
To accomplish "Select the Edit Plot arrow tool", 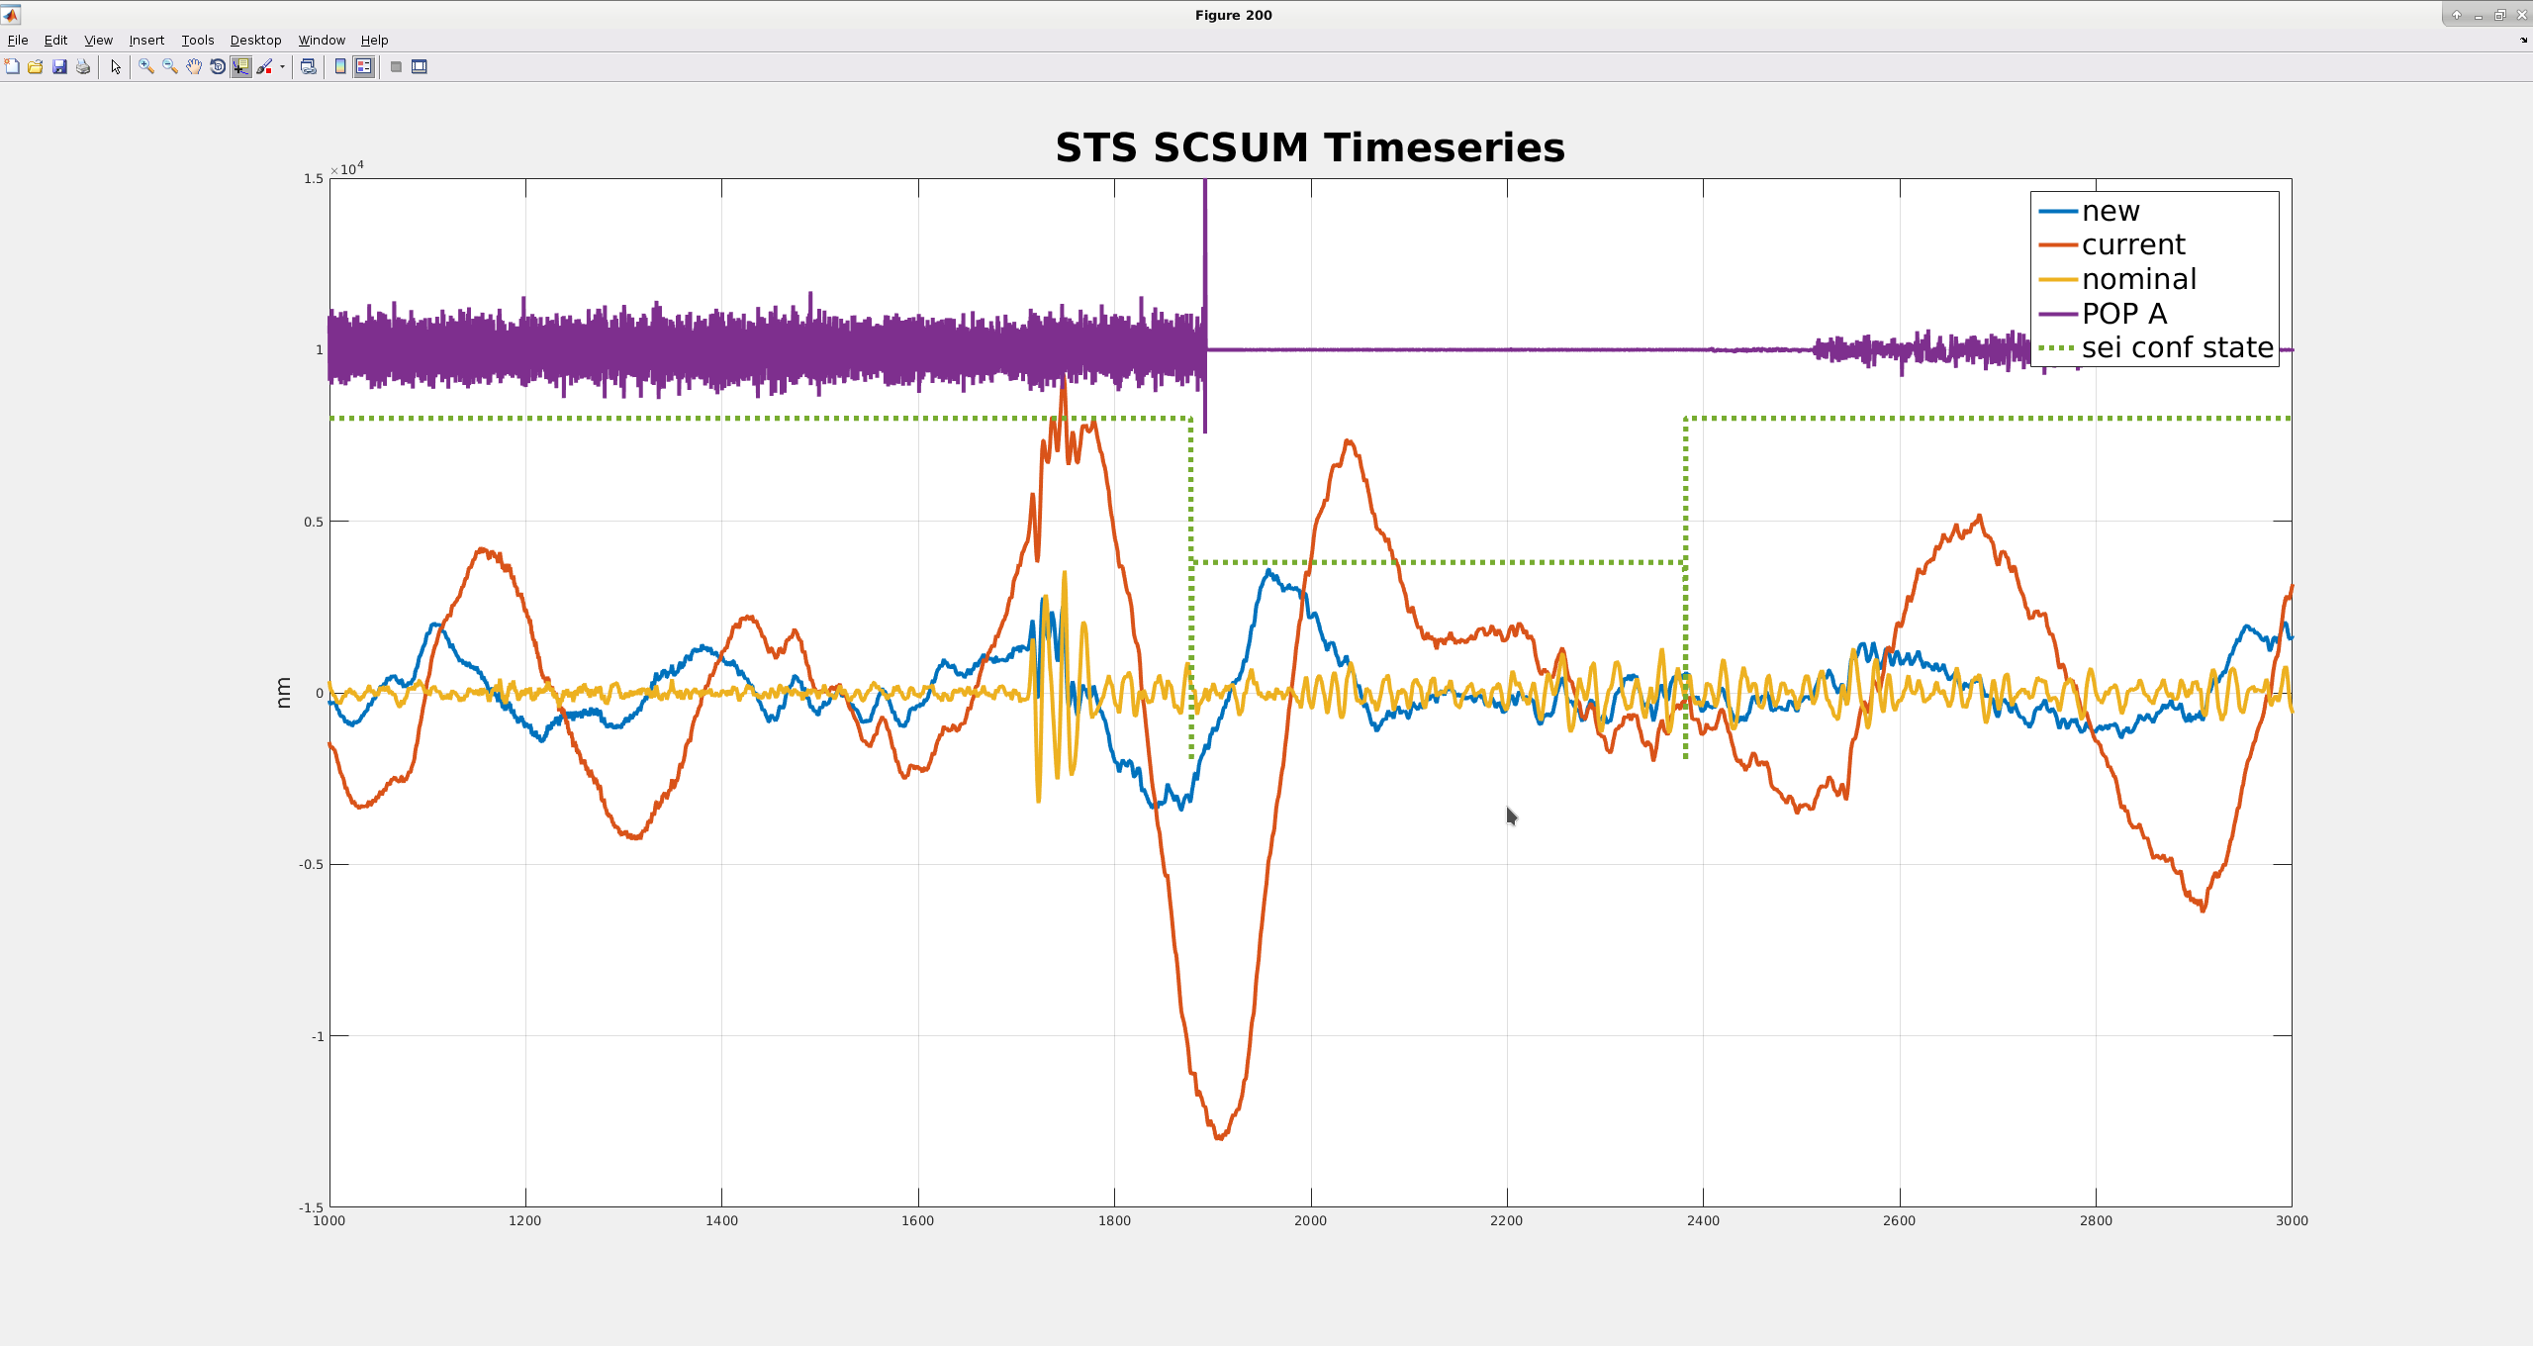I will (116, 66).
